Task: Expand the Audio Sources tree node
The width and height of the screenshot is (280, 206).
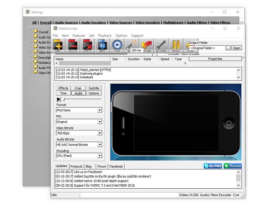Action: tap(31, 36)
